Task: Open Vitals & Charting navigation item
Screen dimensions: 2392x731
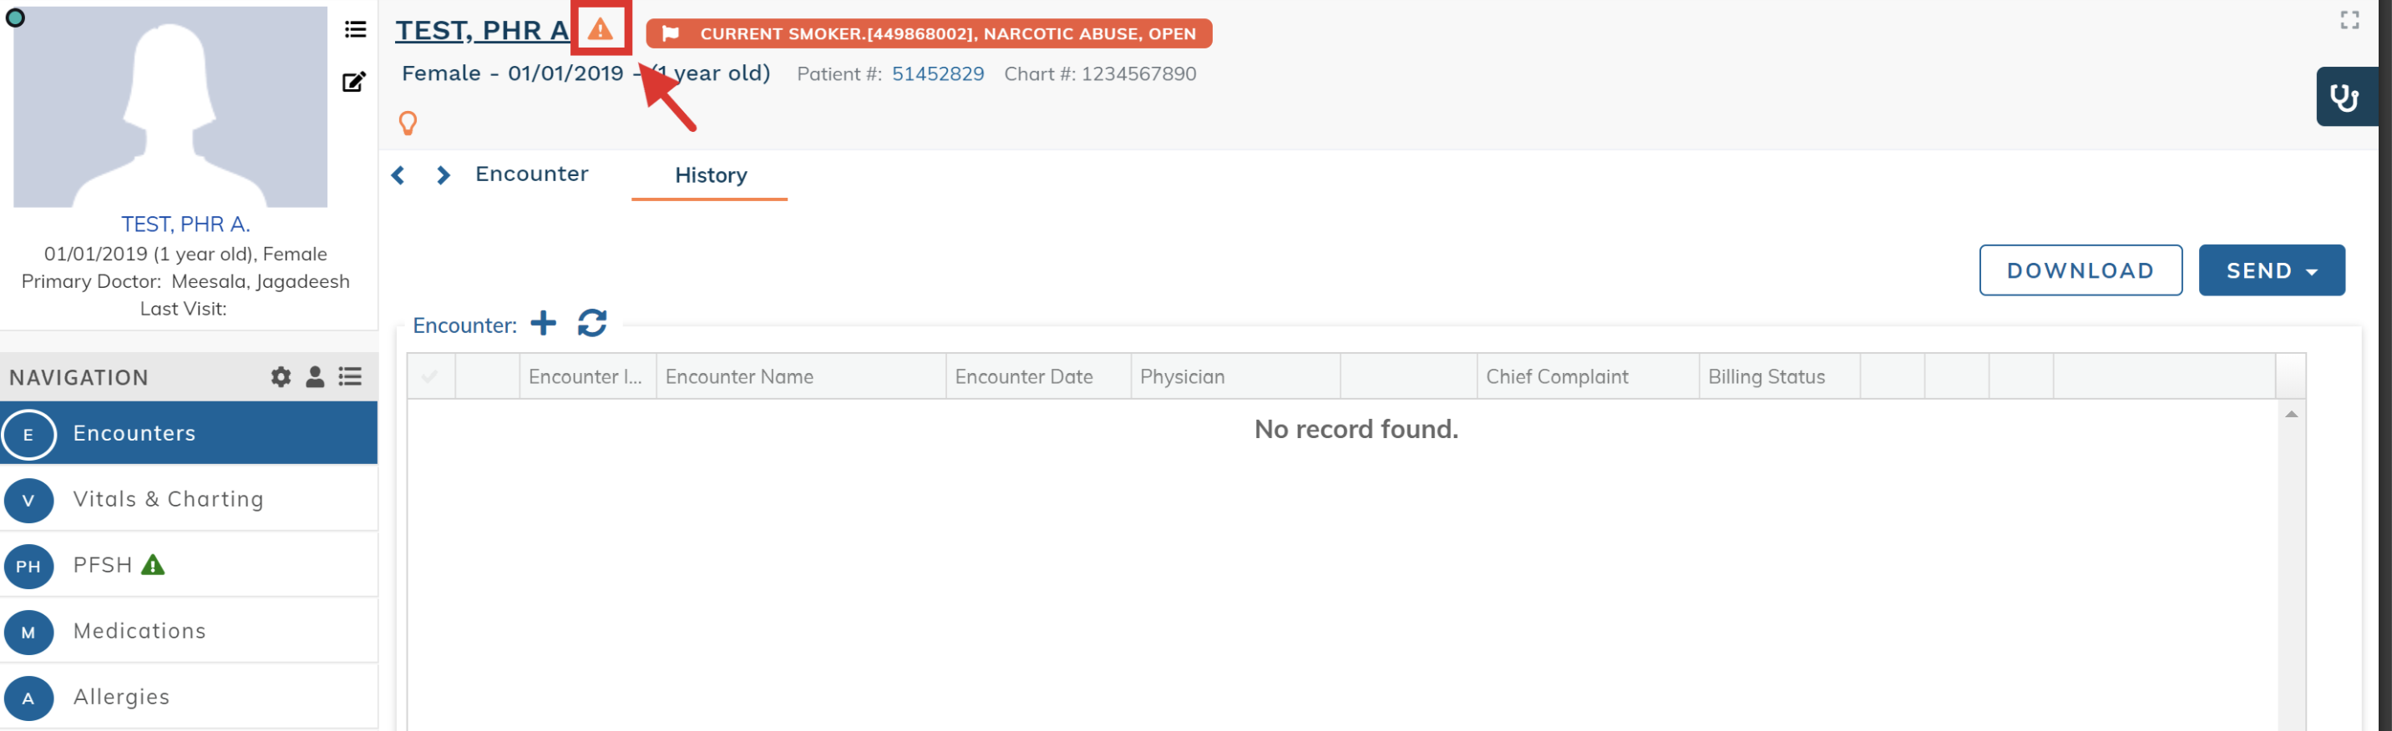Action: (168, 499)
